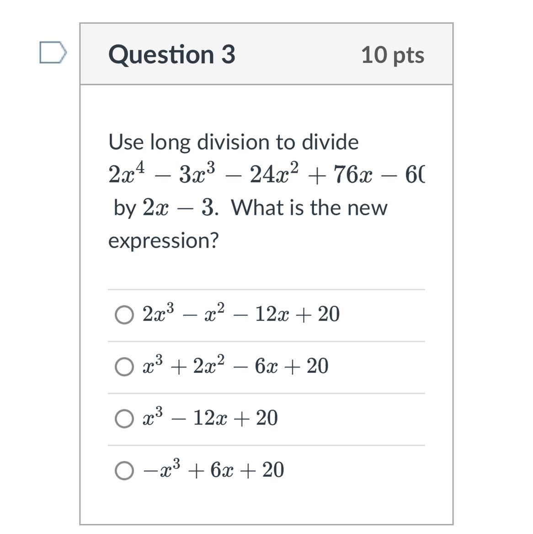This screenshot has height=534, width=533.
Task: Mark radio button for −x³ + 6x + 20
Action: [x=124, y=470]
